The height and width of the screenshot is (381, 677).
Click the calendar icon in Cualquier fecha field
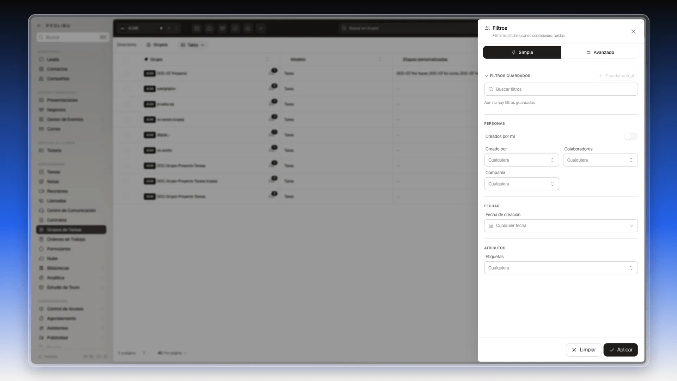click(491, 226)
